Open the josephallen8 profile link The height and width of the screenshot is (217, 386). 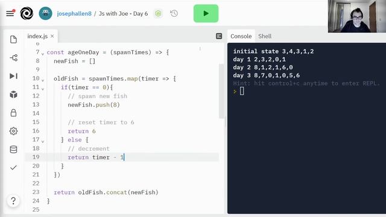pos(74,13)
